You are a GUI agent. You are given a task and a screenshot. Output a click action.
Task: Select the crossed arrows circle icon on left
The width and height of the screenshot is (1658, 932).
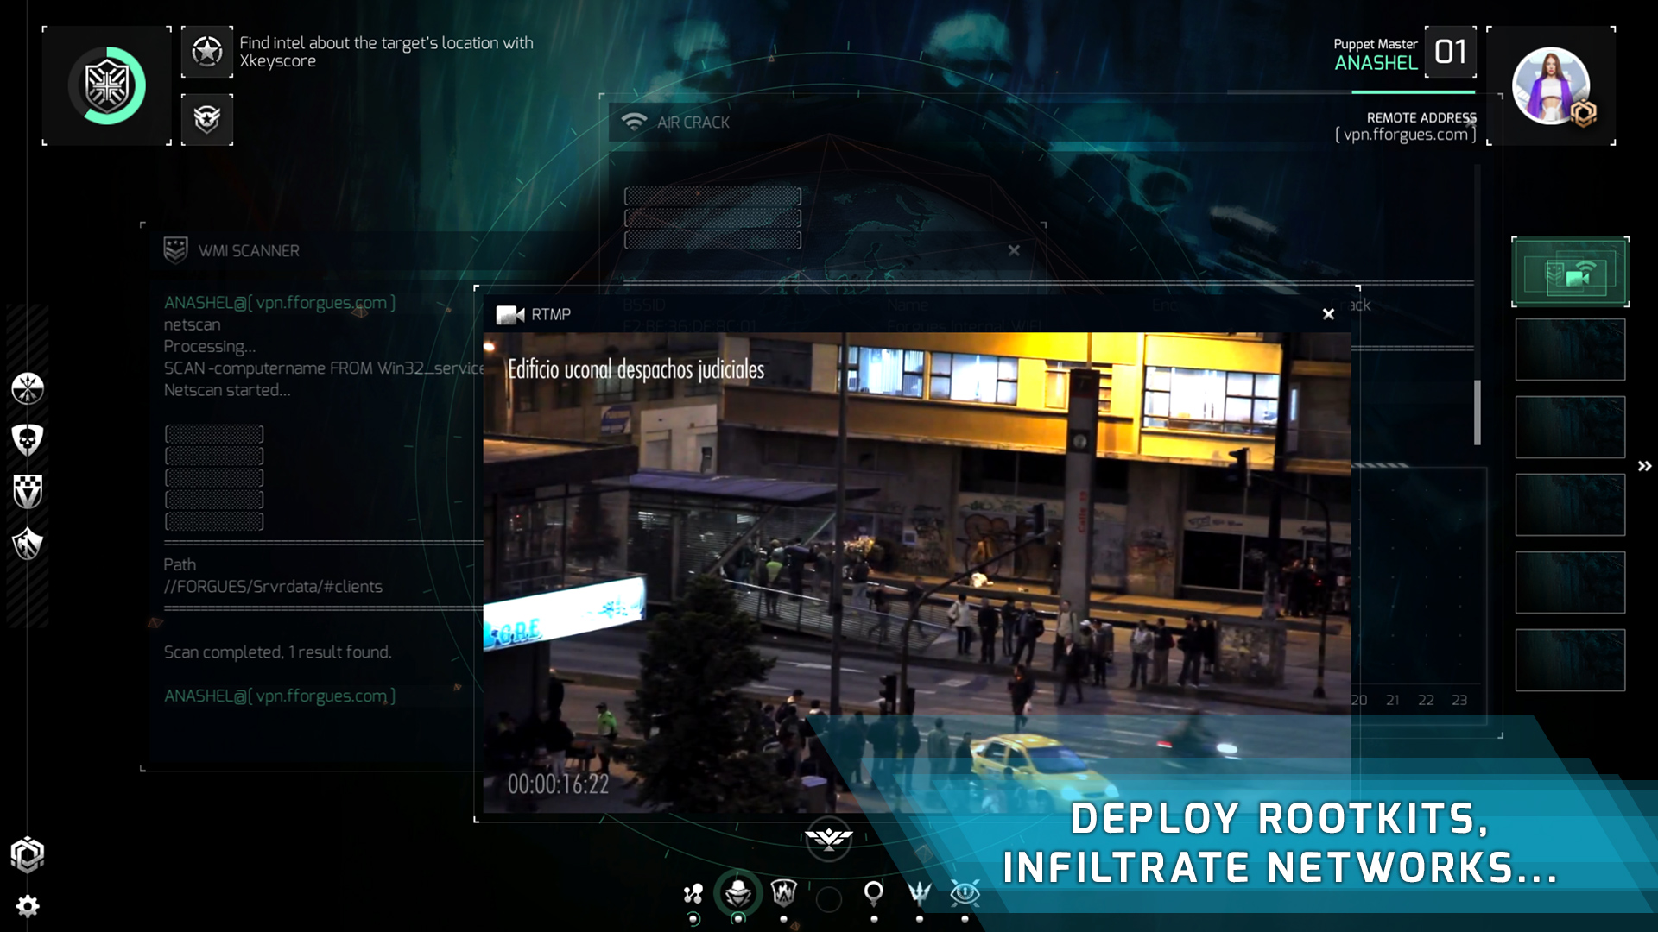(28, 388)
